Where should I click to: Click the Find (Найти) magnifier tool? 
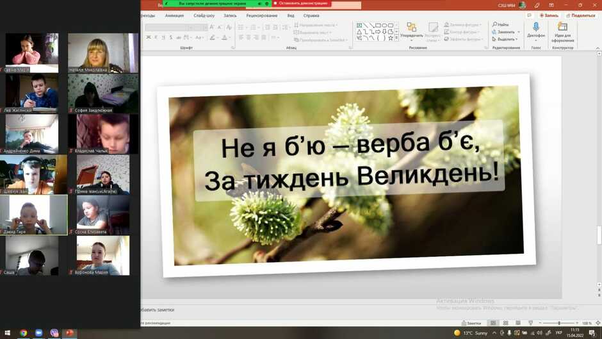(x=500, y=24)
